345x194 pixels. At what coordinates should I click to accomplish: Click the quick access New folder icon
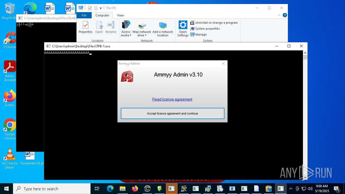[96, 8]
